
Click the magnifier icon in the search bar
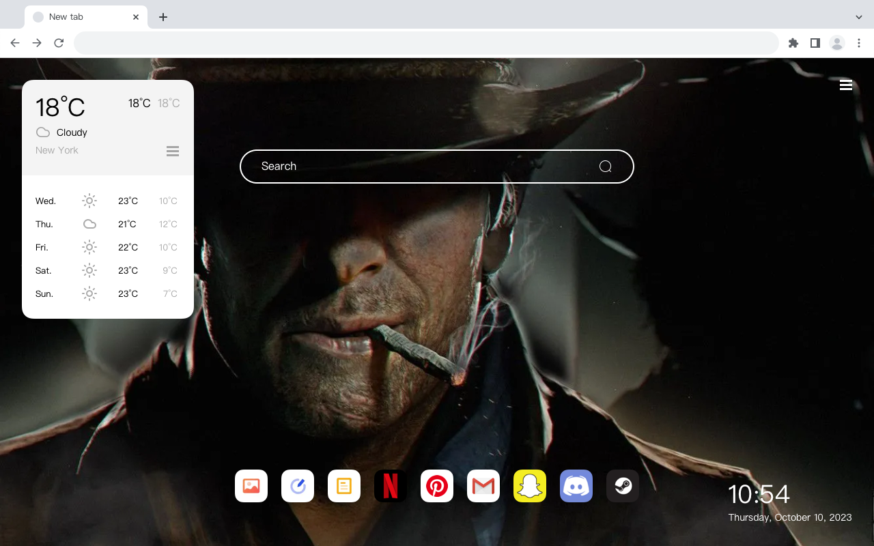coord(605,167)
